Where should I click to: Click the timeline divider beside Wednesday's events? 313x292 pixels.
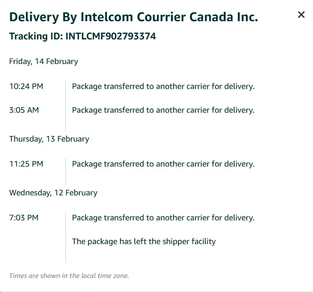coord(65,237)
